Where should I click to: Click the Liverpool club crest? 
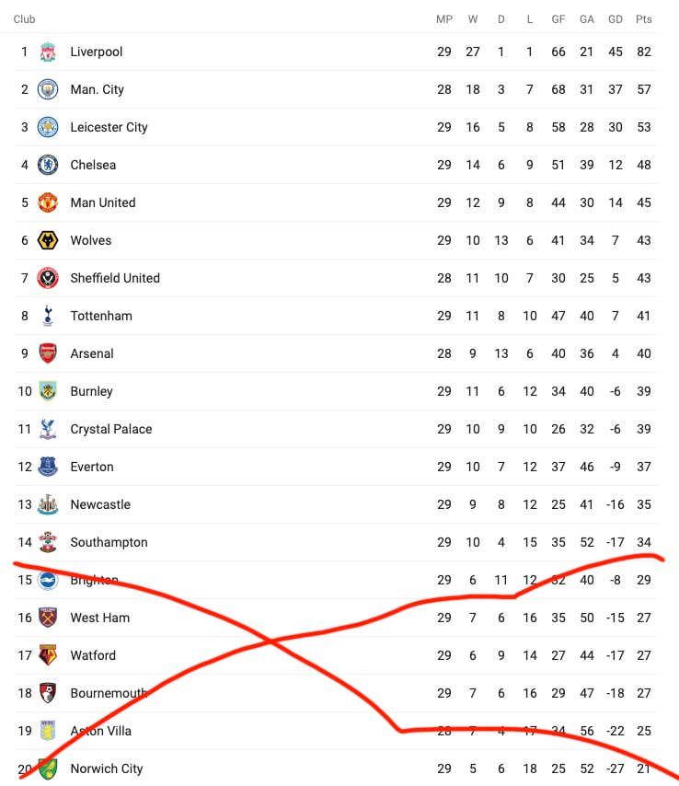click(x=48, y=52)
